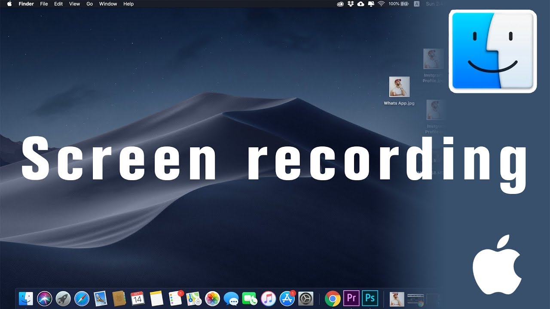Click the 'Whats App.jpg' file name
The height and width of the screenshot is (309, 550).
click(x=399, y=103)
